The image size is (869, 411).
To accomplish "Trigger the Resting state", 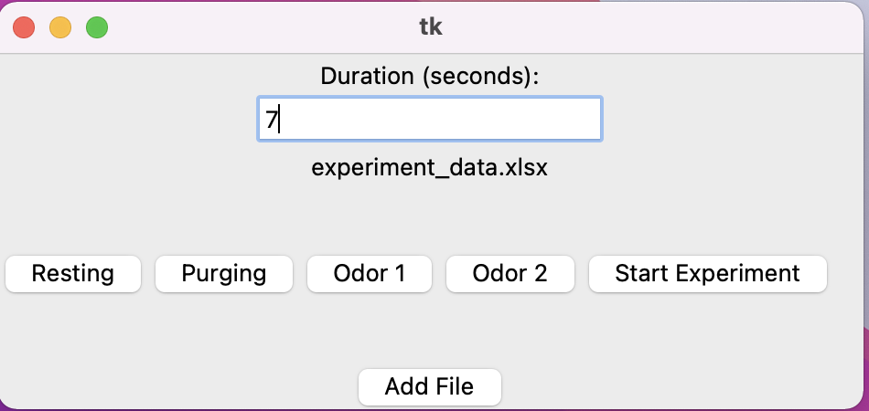I will coord(73,273).
